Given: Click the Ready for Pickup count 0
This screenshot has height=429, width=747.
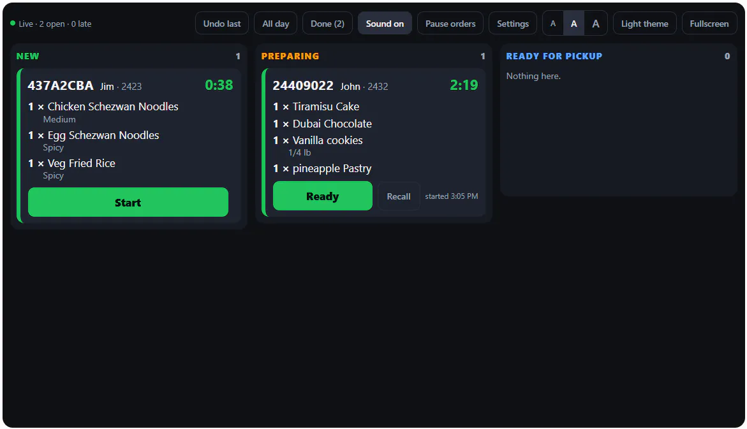Looking at the screenshot, I should [727, 56].
